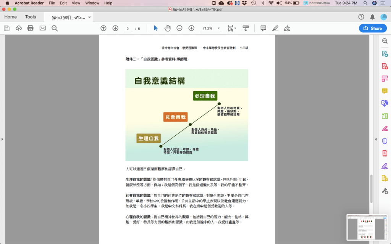Click the page number input field

[128, 28]
